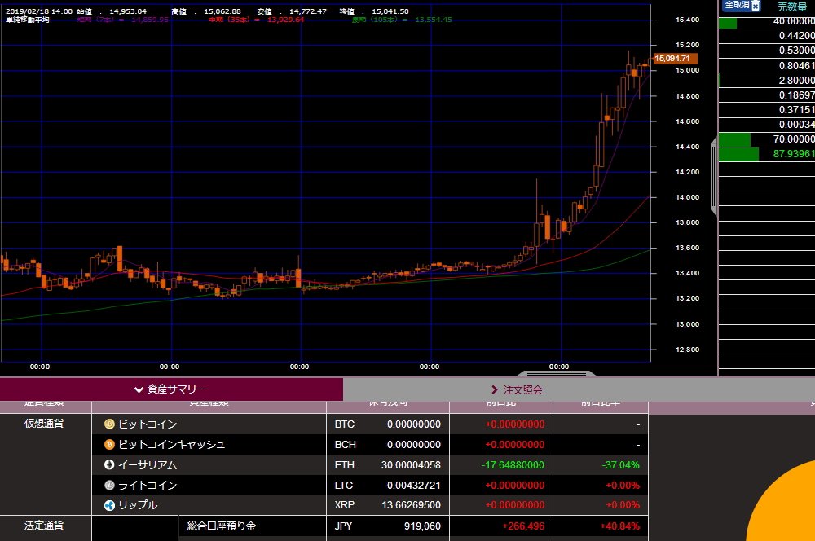Click the 15,094.71 current price marker
Screen dimensions: 815x541
pos(675,58)
